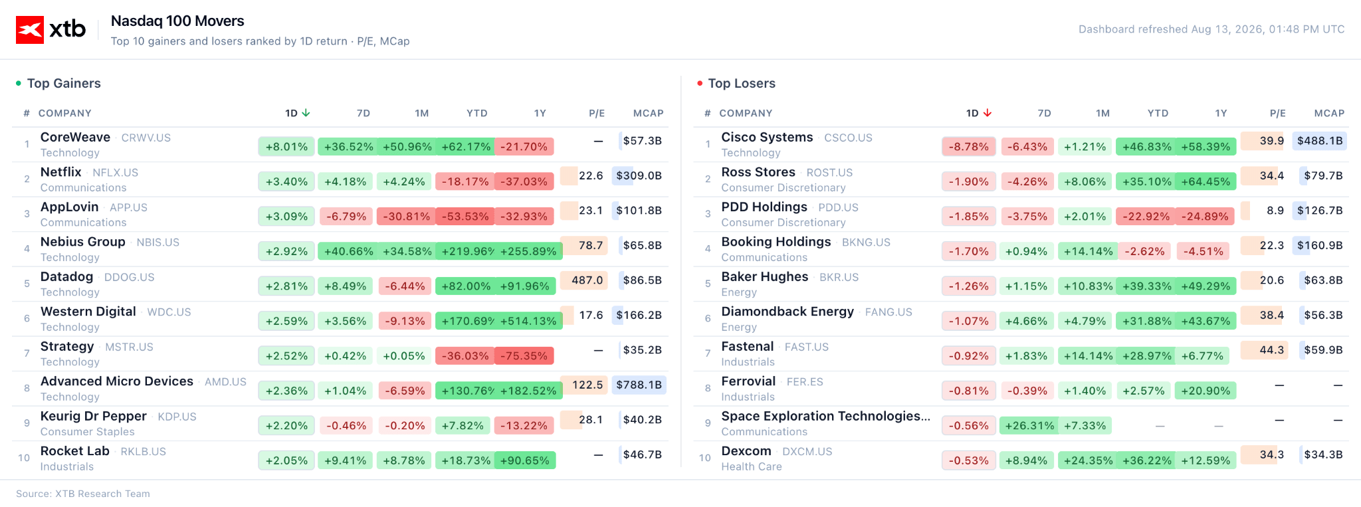Sort Top Gainers by 7D column

(x=364, y=113)
